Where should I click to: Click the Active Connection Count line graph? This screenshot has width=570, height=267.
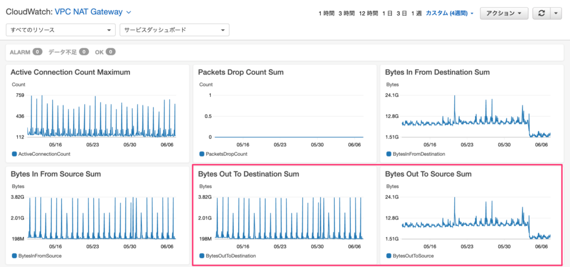click(x=102, y=116)
